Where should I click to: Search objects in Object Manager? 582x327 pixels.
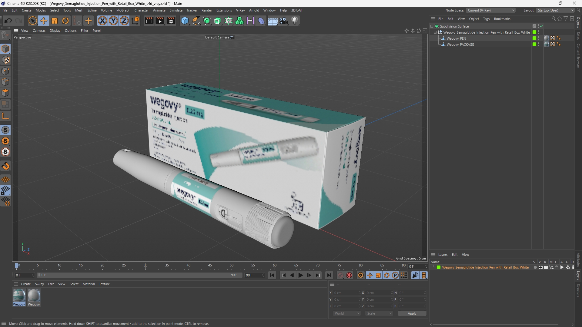click(x=554, y=19)
